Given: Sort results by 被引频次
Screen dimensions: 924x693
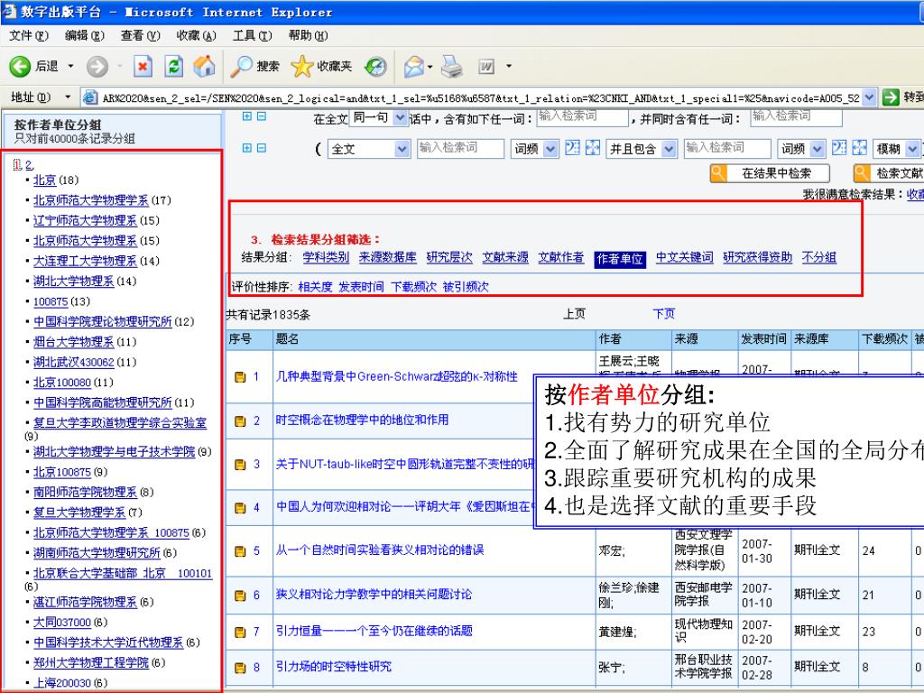Looking at the screenshot, I should click(466, 287).
